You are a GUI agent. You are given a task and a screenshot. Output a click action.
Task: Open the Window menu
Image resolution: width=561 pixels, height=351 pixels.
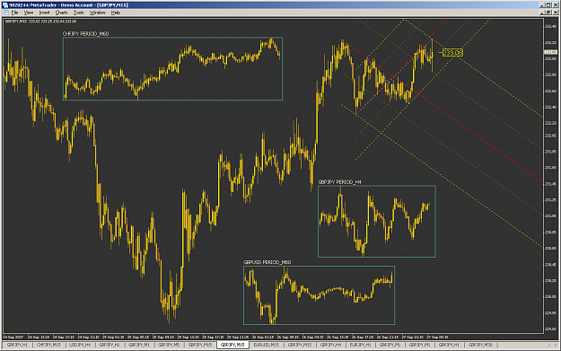tap(97, 13)
